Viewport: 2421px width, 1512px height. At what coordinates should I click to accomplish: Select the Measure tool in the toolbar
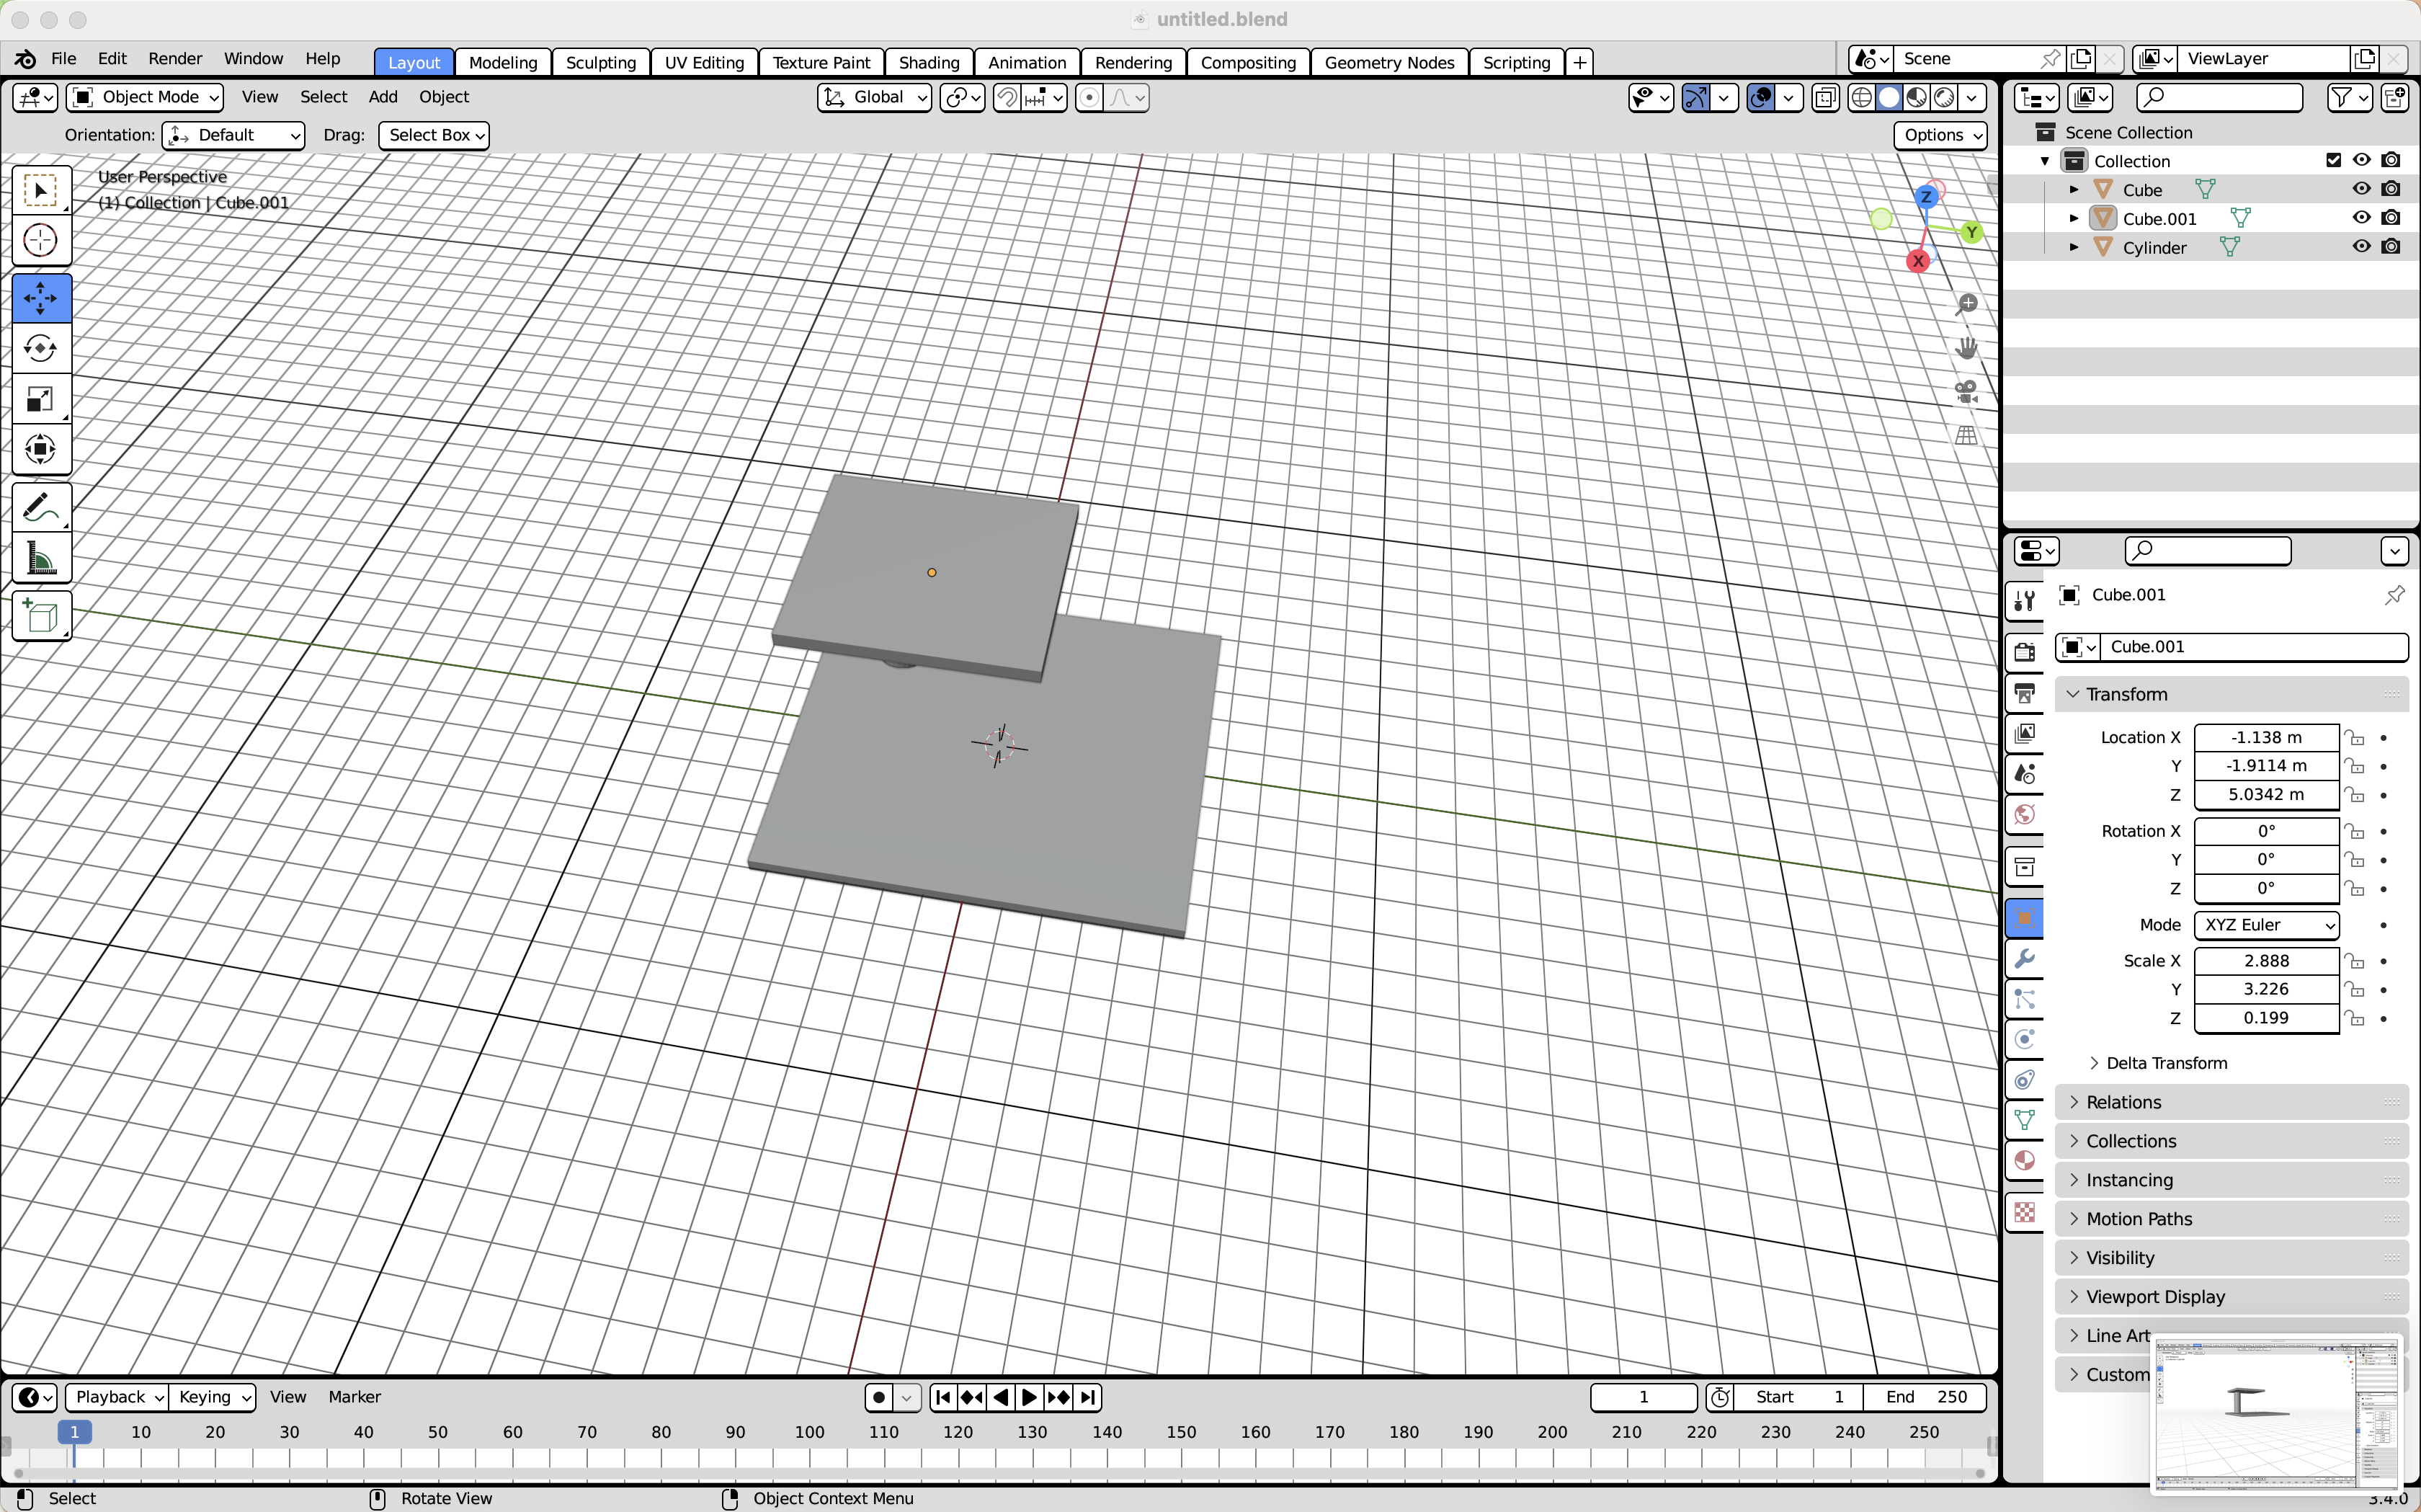[x=41, y=557]
